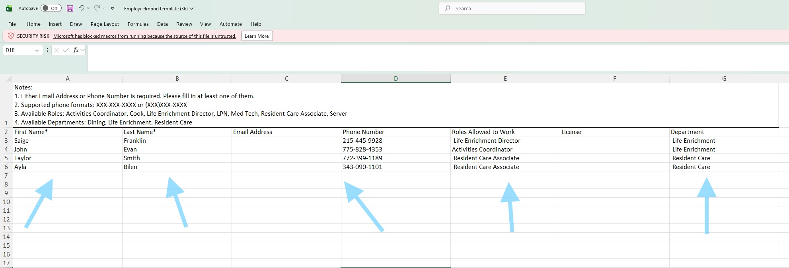This screenshot has width=789, height=268.
Task: Click the formula bar Cancel X icon
Action: (56, 50)
